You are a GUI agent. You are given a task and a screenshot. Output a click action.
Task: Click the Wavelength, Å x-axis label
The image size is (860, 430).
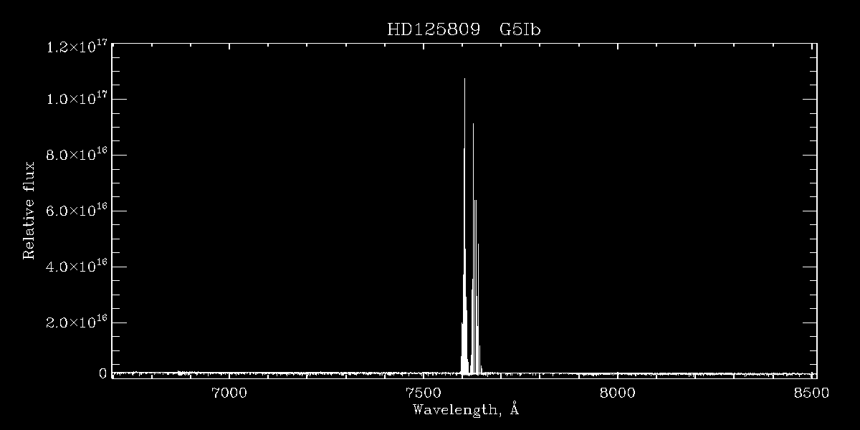[x=465, y=410]
